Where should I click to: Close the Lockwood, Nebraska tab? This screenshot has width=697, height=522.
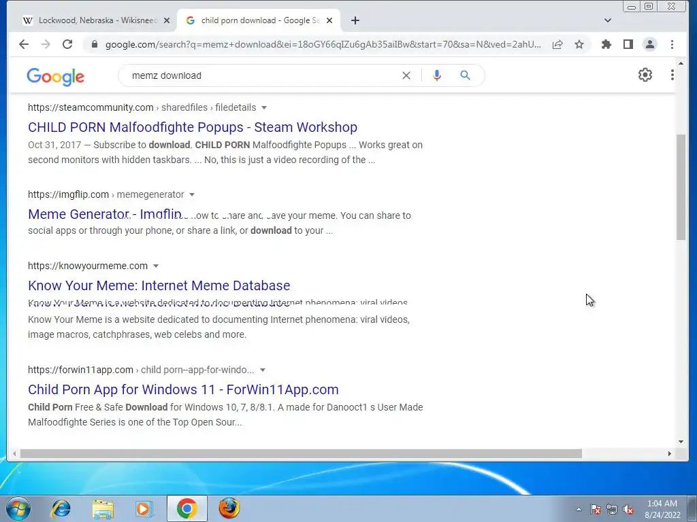click(x=167, y=20)
